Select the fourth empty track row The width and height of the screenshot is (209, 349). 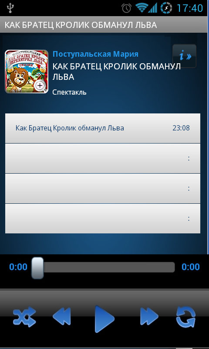coord(103,219)
